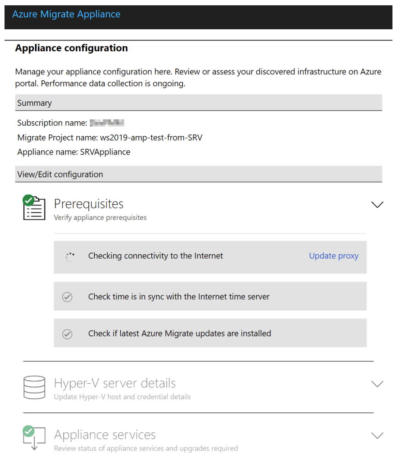This screenshot has height=460, width=397.
Task: Click the Hyper-V server database icon
Action: pos(34,387)
